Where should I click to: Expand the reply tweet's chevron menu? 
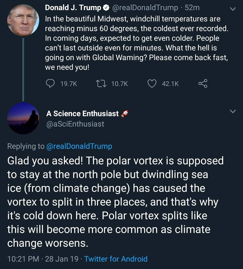(233, 111)
